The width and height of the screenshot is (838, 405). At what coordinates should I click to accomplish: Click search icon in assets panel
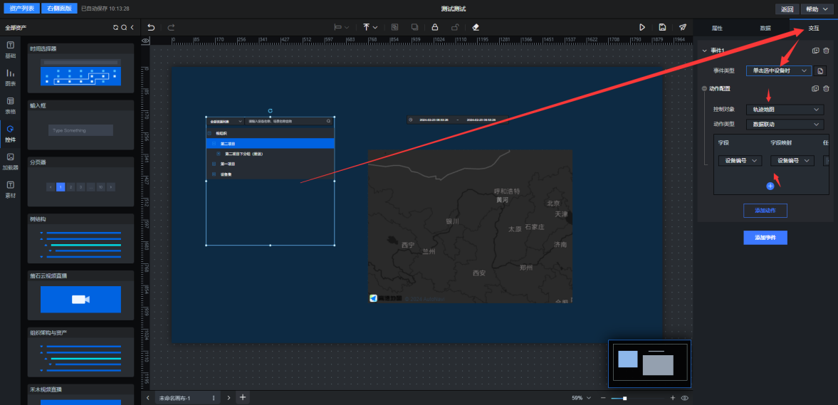coord(124,28)
